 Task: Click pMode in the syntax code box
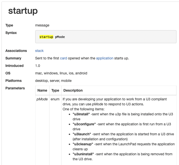click(60, 37)
